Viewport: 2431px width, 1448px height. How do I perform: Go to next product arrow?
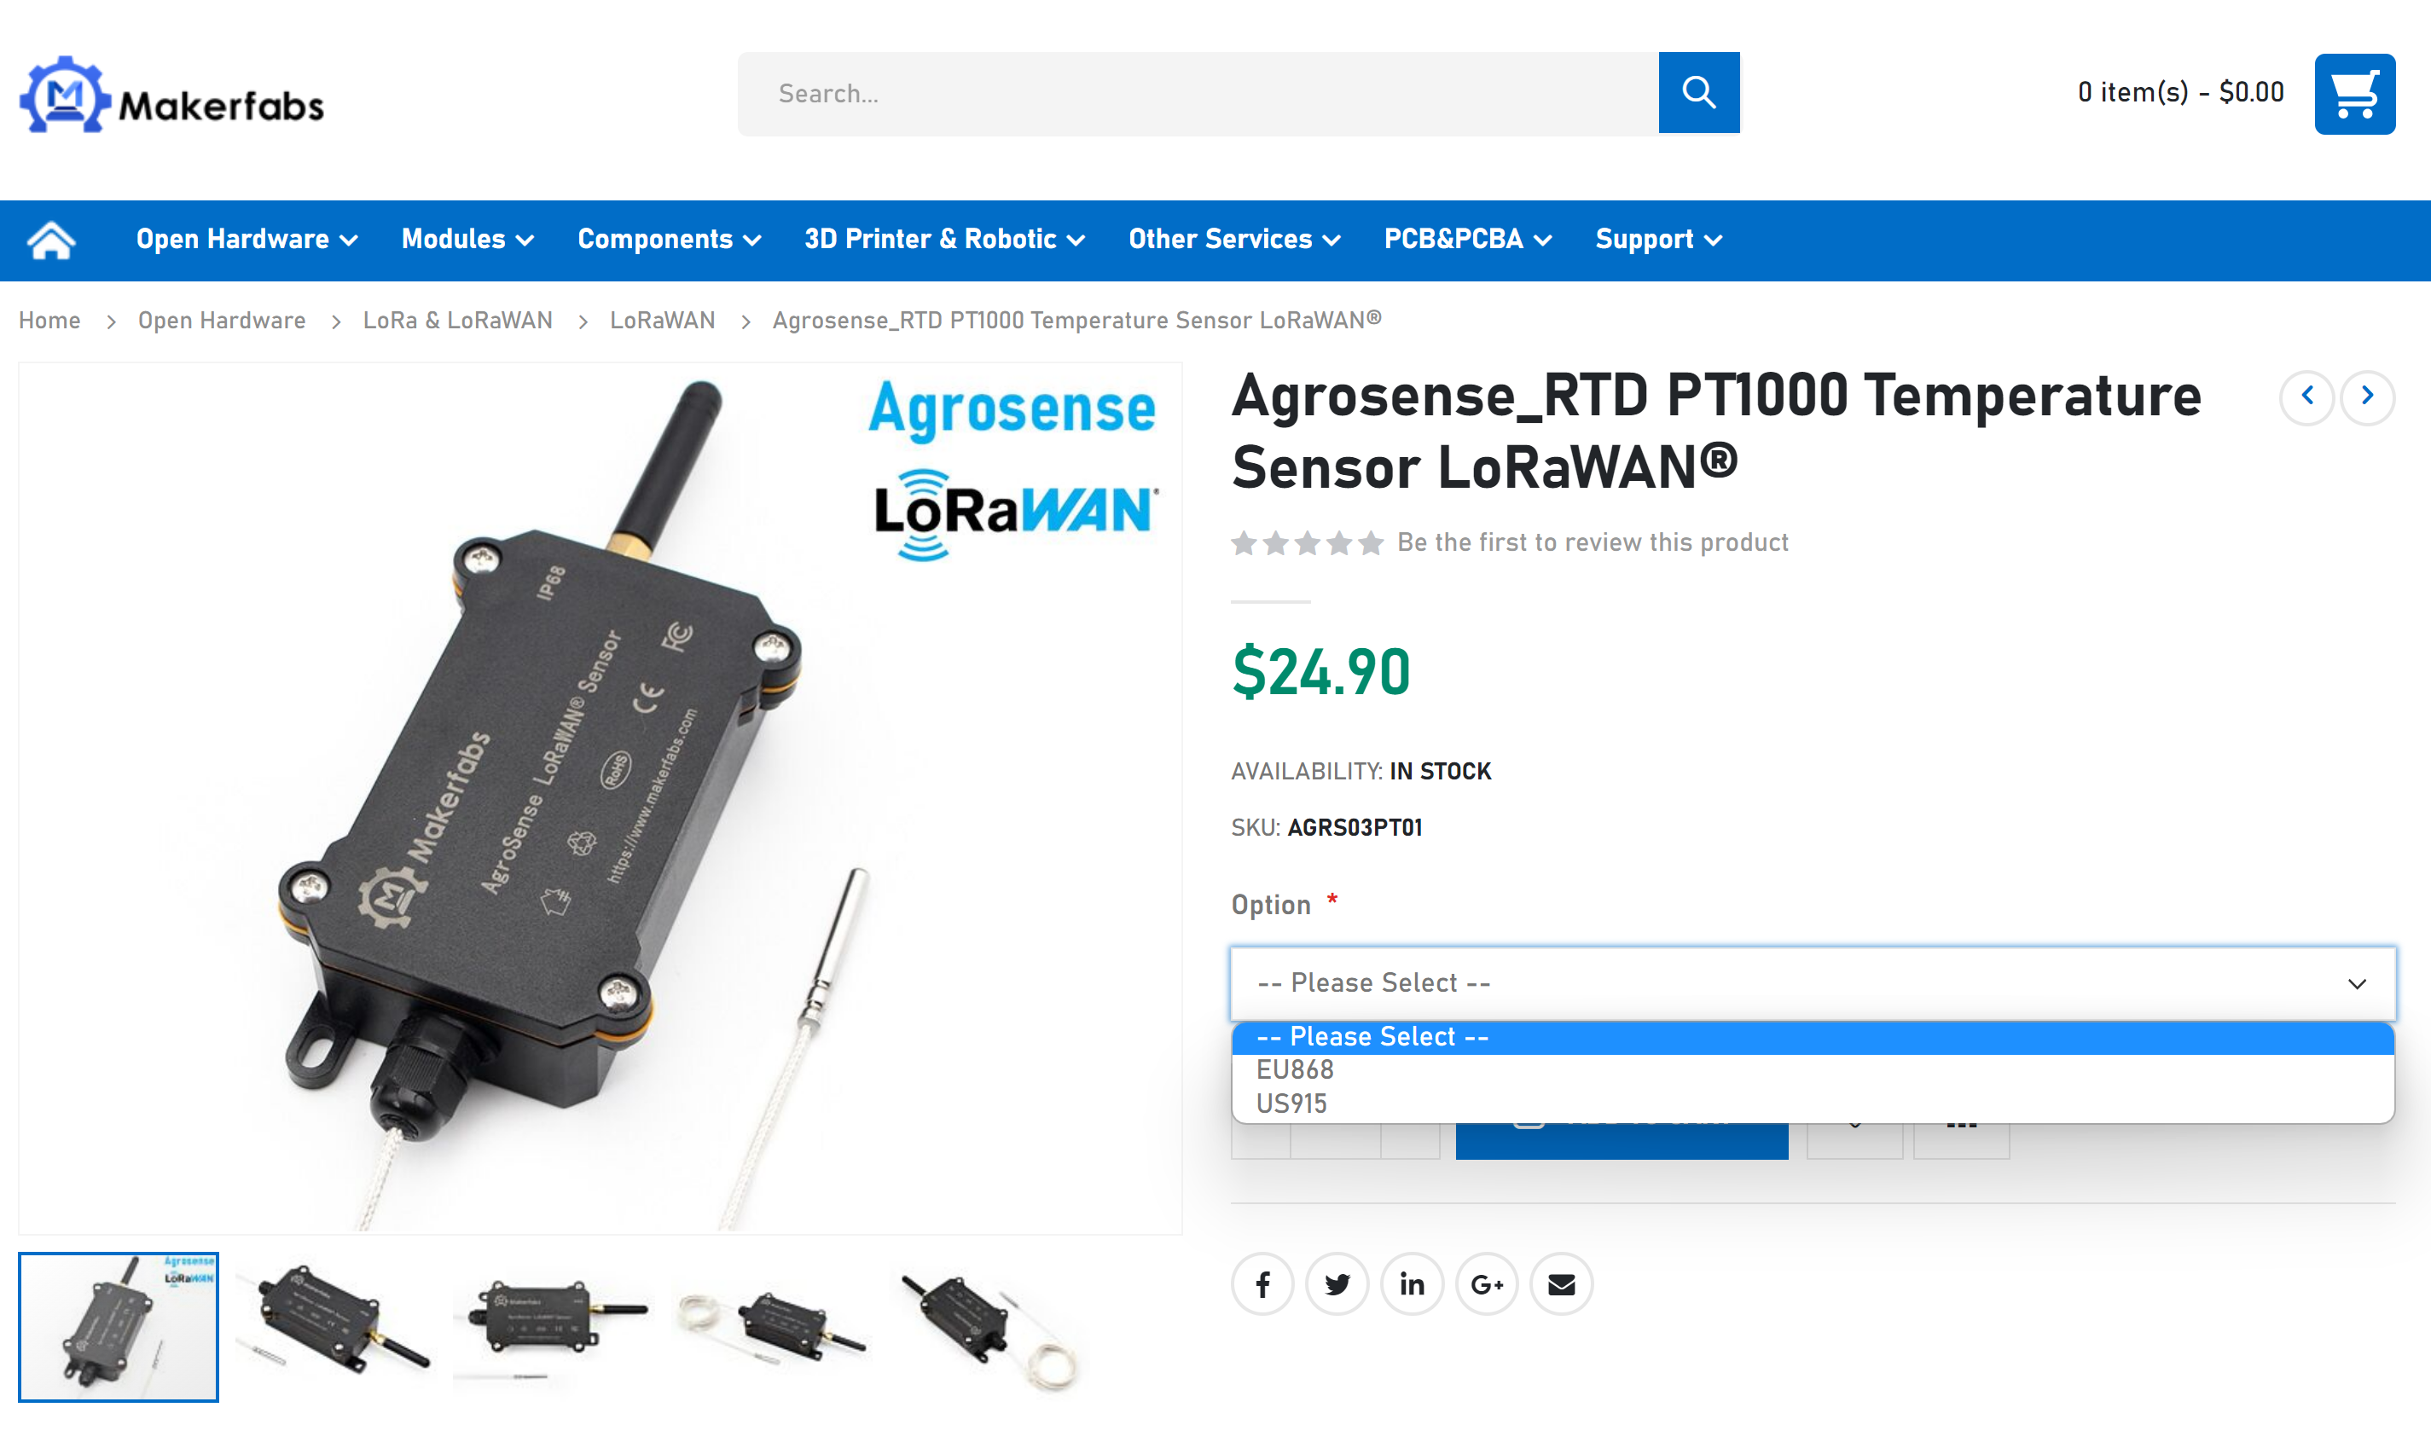(x=2366, y=397)
